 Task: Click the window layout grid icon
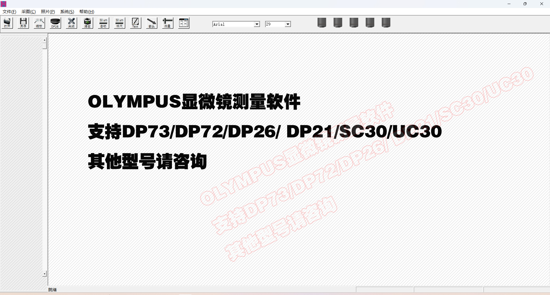coord(184,23)
